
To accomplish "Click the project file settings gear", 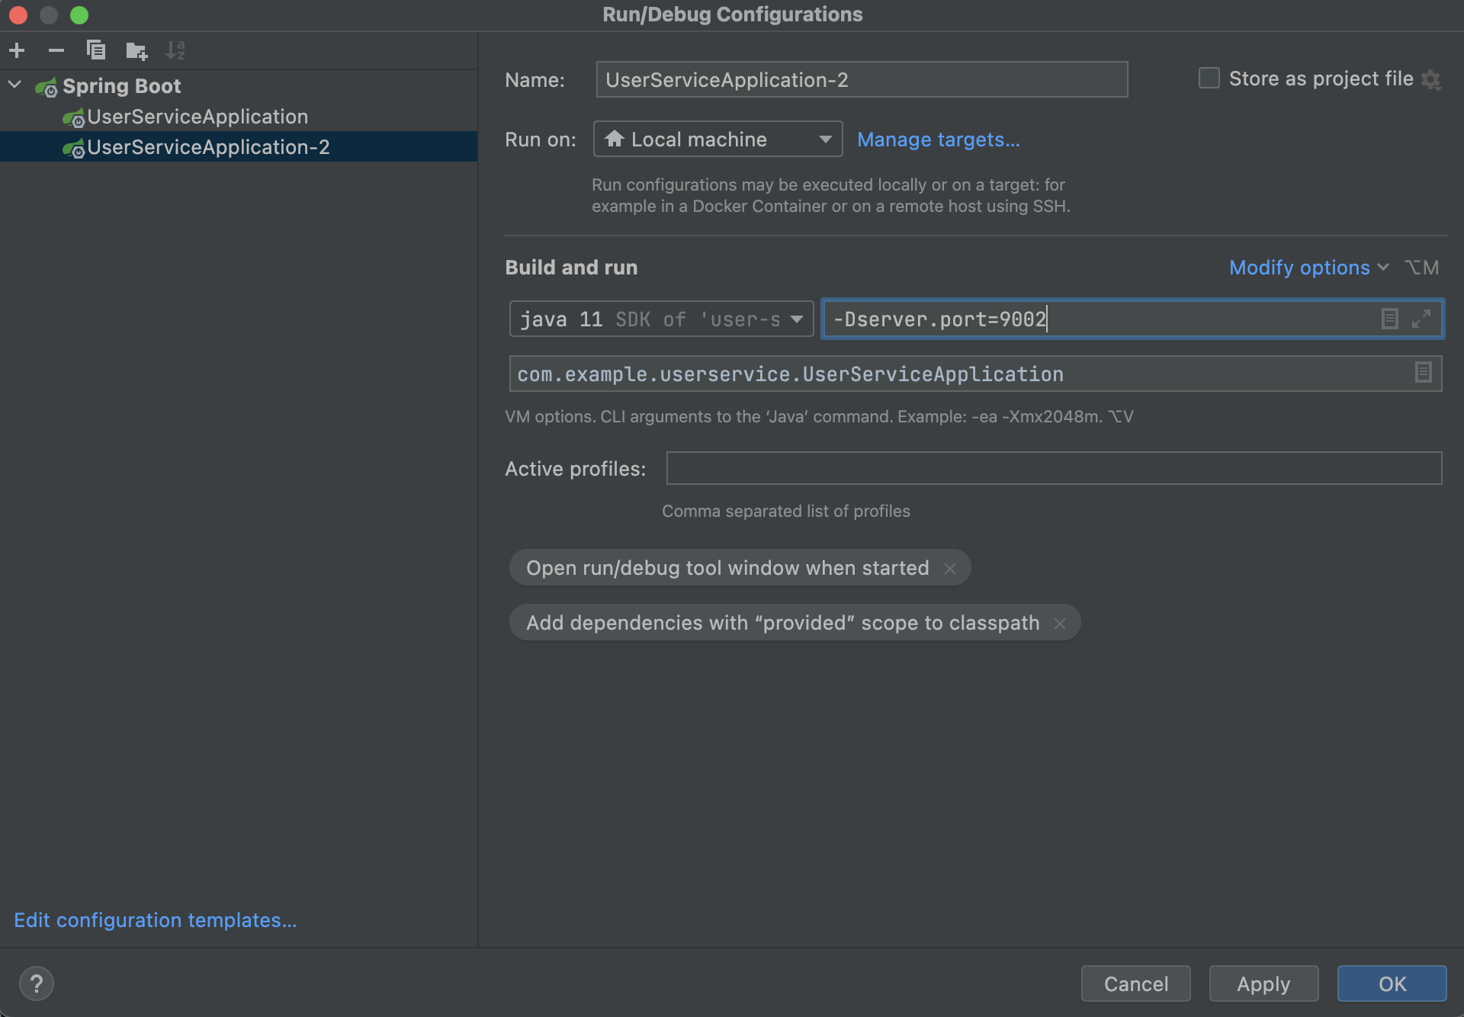I will [x=1431, y=79].
